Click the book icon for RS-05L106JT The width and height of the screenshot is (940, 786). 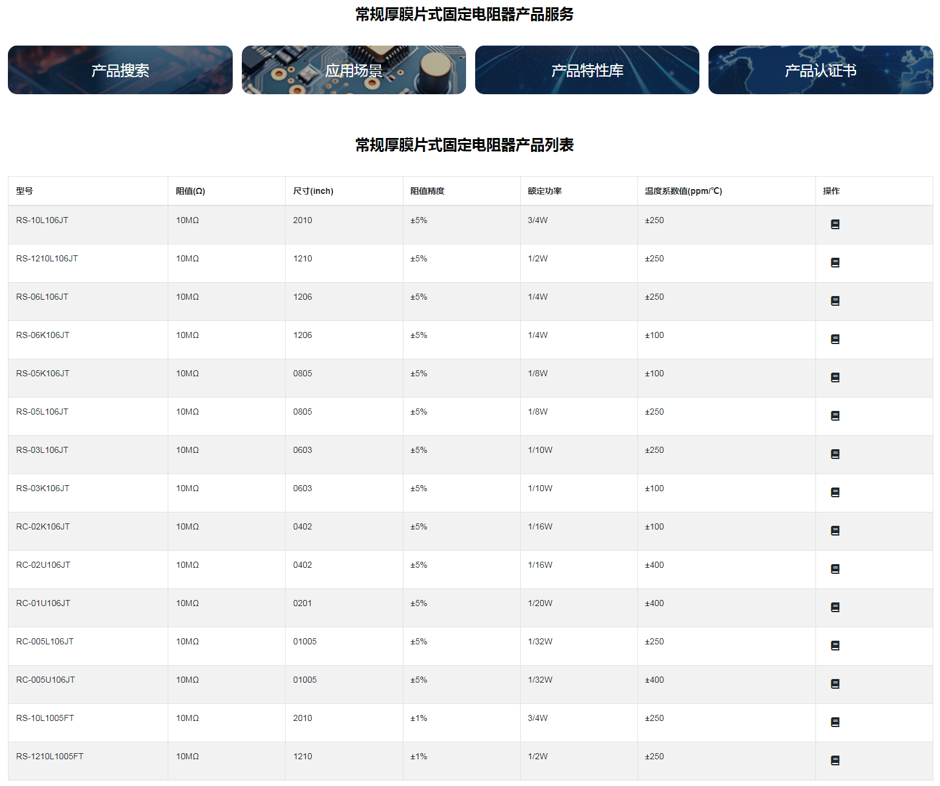(x=835, y=416)
